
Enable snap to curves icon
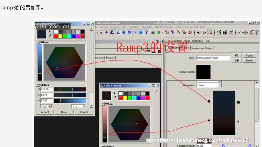pos(172,32)
